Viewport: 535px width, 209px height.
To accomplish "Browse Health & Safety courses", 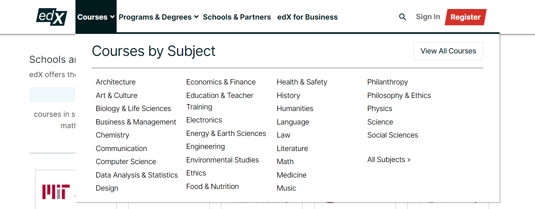I will pos(302,82).
